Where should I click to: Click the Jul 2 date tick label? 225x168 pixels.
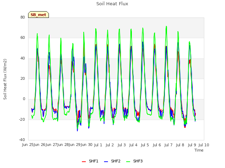click(110, 145)
